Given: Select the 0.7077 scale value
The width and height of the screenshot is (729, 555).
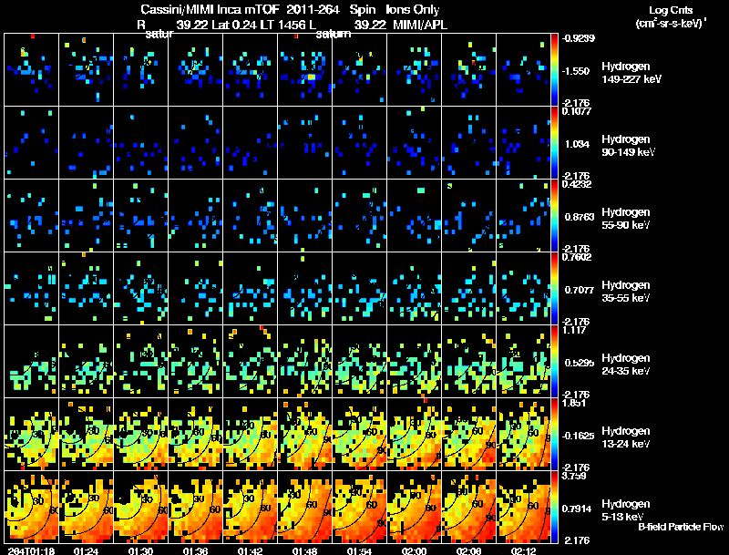Looking at the screenshot, I should [579, 290].
